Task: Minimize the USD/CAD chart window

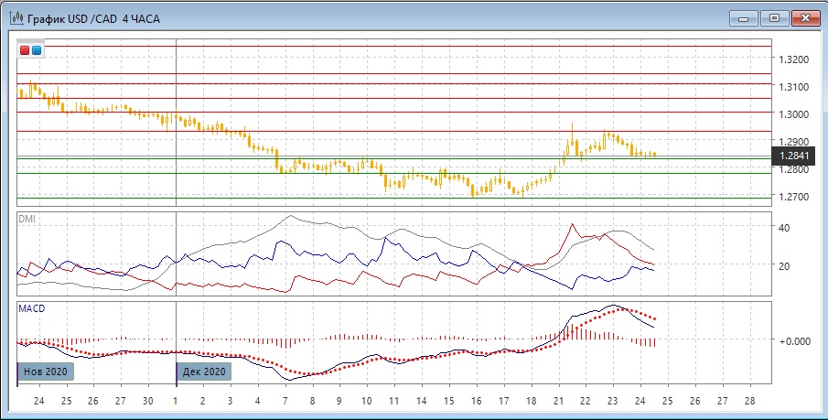Action: 743,18
